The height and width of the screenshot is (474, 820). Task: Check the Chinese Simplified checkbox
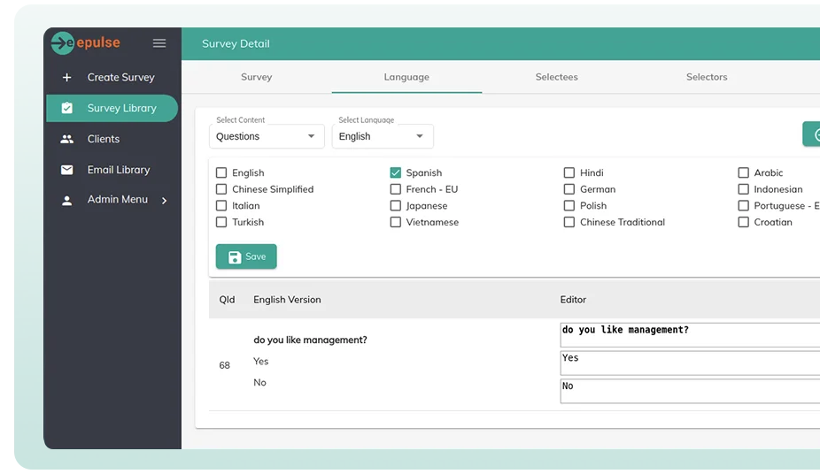tap(221, 189)
